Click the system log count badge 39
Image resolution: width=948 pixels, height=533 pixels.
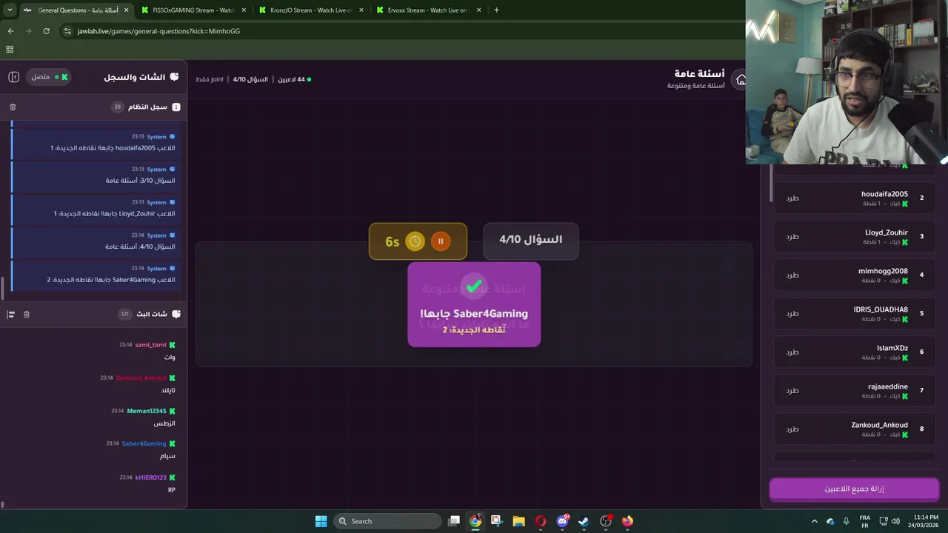(x=117, y=107)
